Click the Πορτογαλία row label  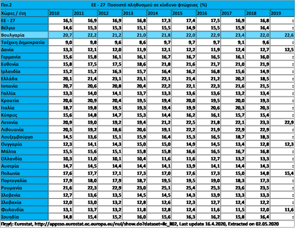click(x=24, y=180)
